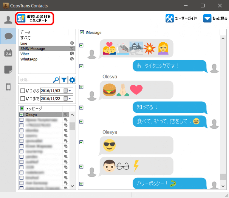This screenshot has height=198, width=229.
Task: Uncheck the '知ってる！' message checkbox
Action: coord(81,108)
